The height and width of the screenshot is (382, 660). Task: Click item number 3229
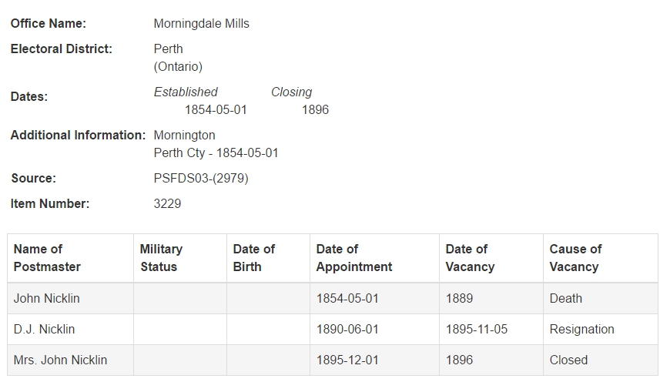click(x=167, y=203)
